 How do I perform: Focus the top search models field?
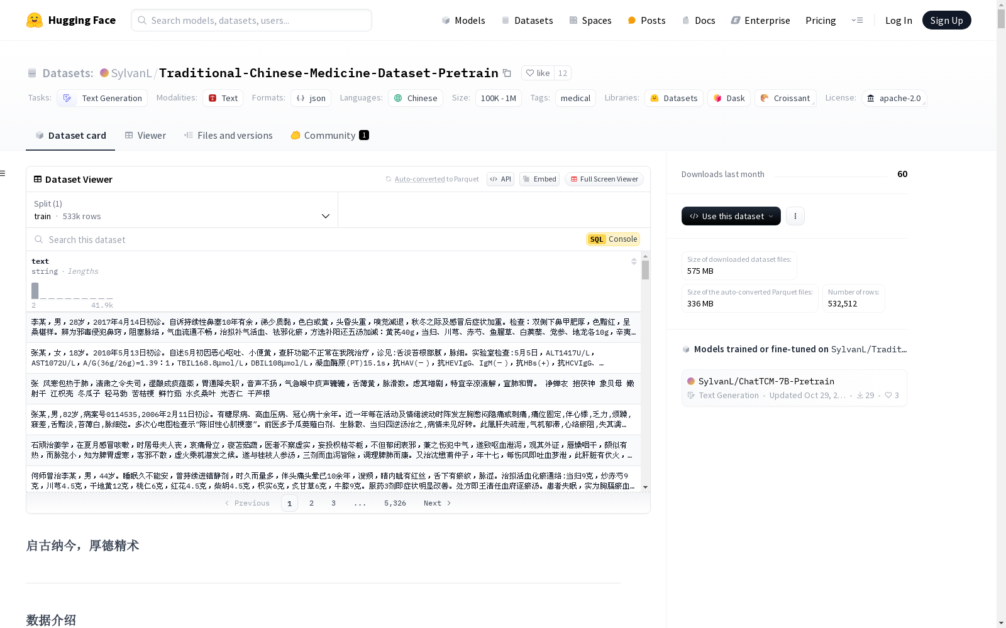pyautogui.click(x=251, y=20)
